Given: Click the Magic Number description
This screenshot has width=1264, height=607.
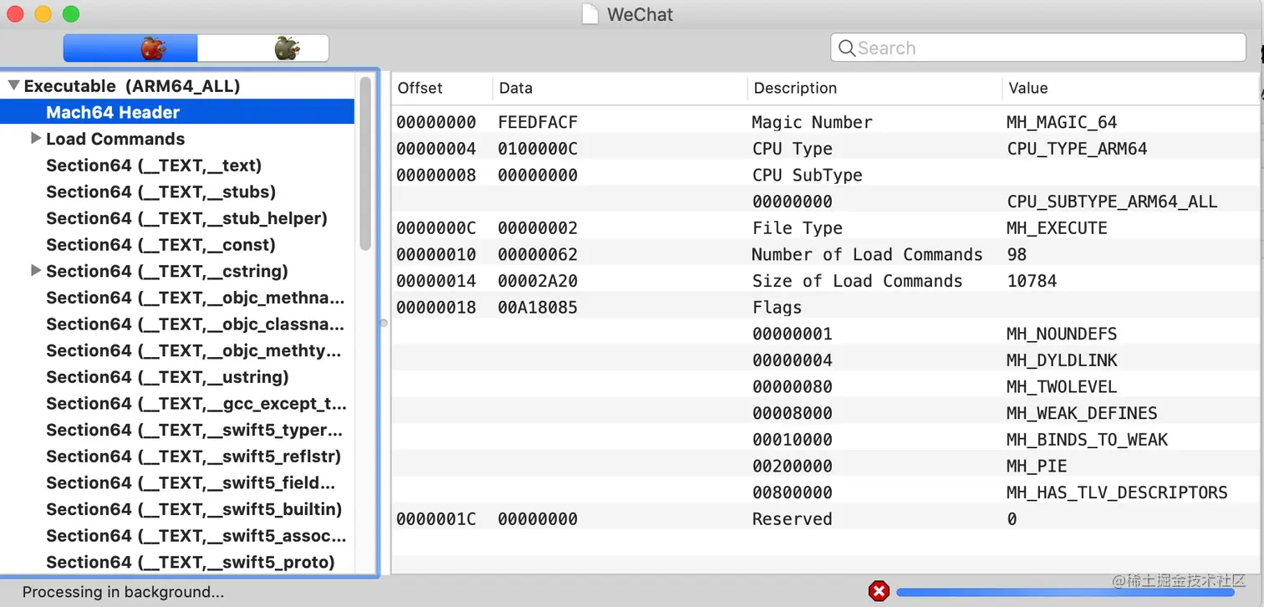Looking at the screenshot, I should tap(812, 122).
